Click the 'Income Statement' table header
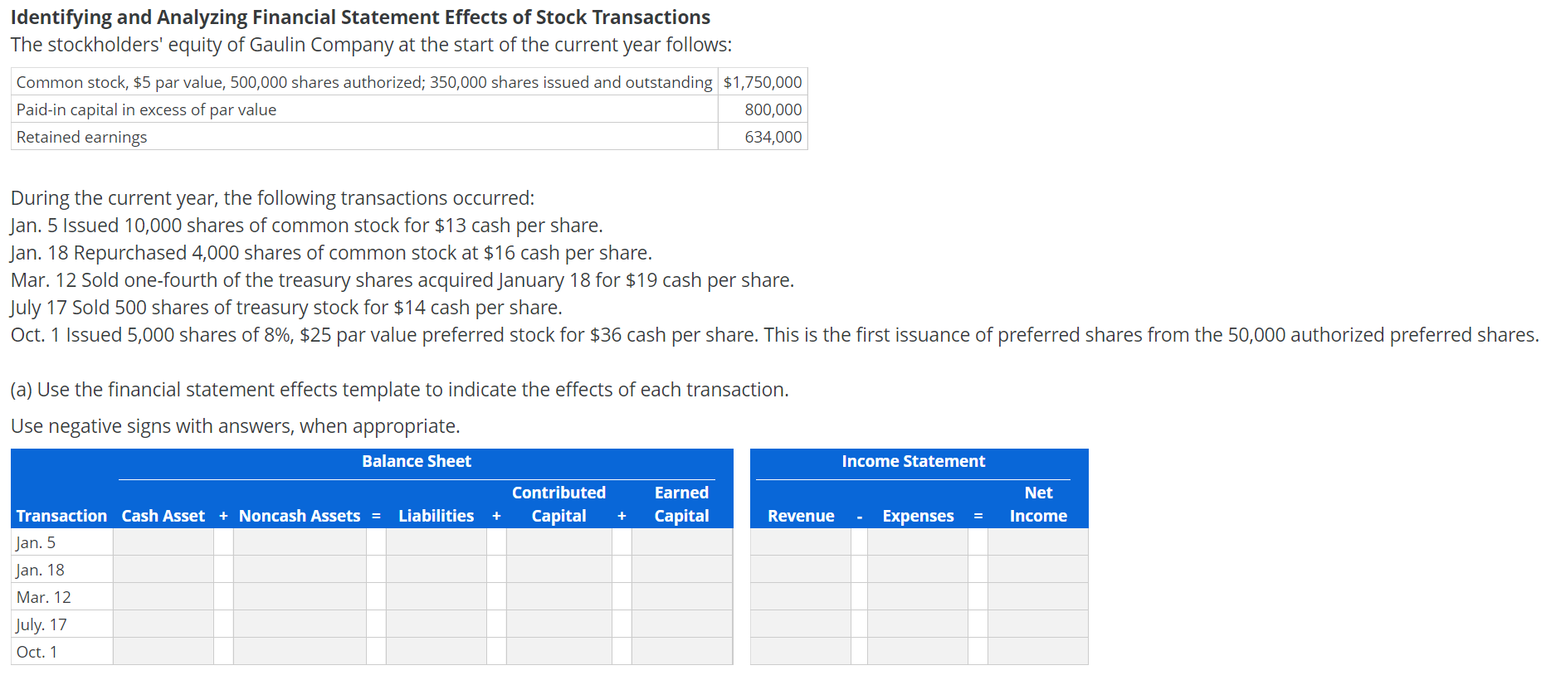1551x680 pixels. pos(914,461)
